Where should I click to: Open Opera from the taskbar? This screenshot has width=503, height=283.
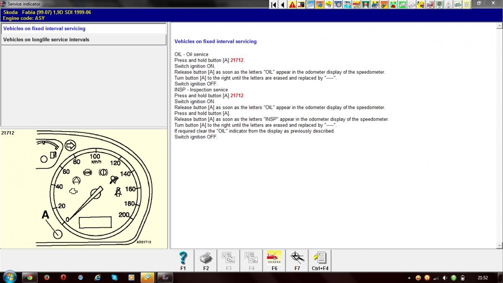63,277
